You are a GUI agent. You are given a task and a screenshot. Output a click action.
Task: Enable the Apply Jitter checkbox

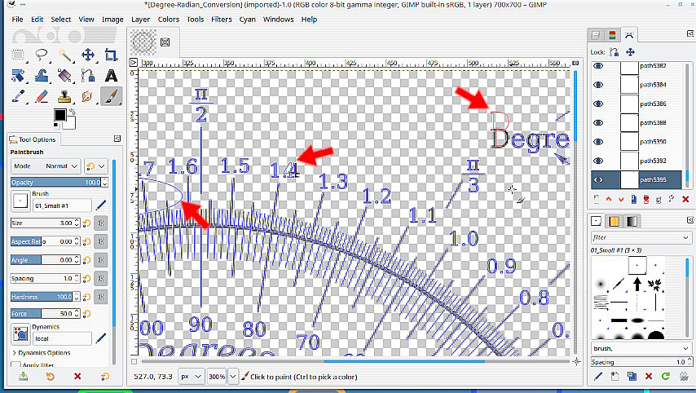16,365
